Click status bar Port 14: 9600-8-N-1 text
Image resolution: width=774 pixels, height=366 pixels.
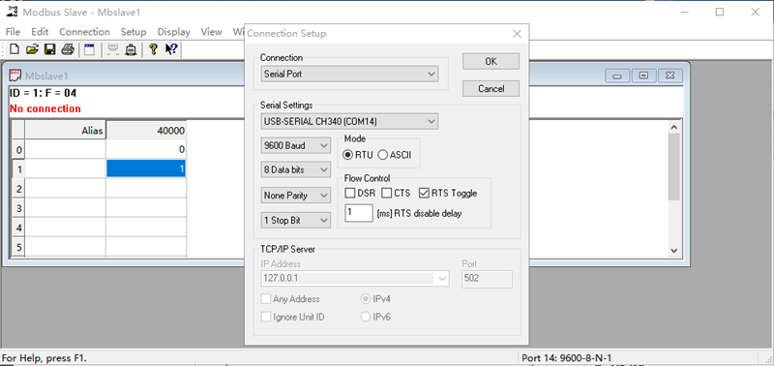click(x=567, y=358)
